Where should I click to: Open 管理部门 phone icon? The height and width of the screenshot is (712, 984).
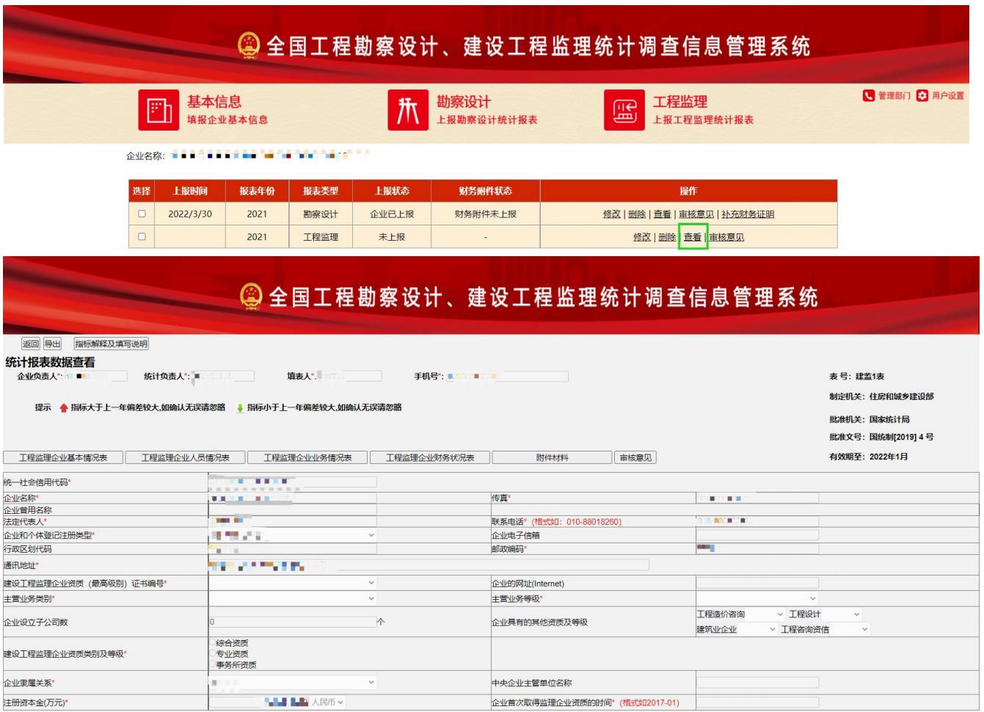869,95
